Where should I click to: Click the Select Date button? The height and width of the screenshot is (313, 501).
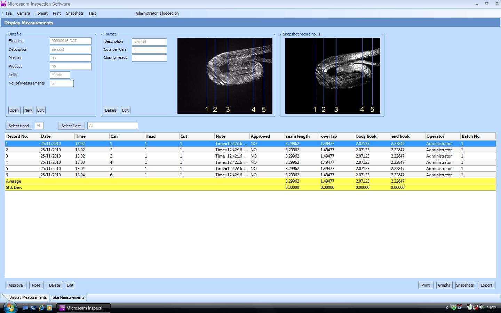[x=71, y=126]
